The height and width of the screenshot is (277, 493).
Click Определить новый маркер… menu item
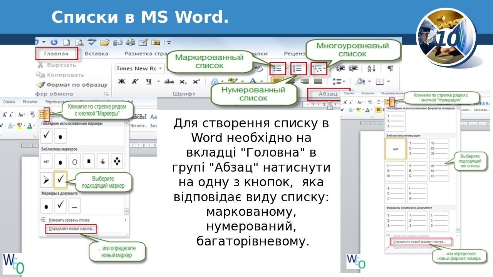pyautogui.click(x=71, y=229)
